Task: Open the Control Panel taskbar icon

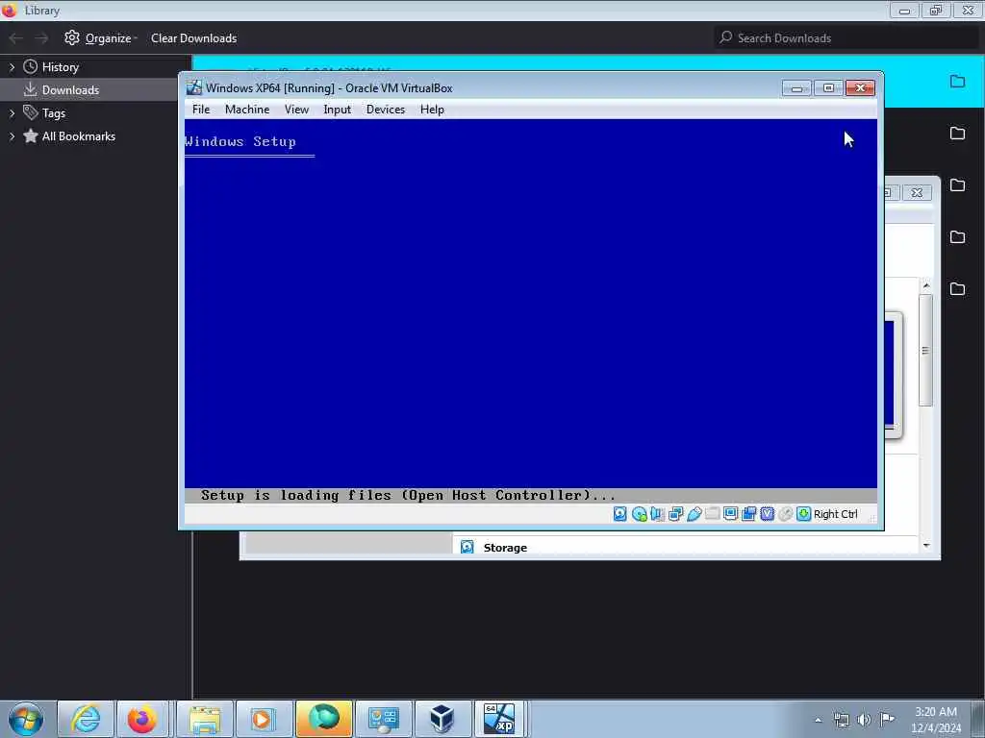Action: 383,719
